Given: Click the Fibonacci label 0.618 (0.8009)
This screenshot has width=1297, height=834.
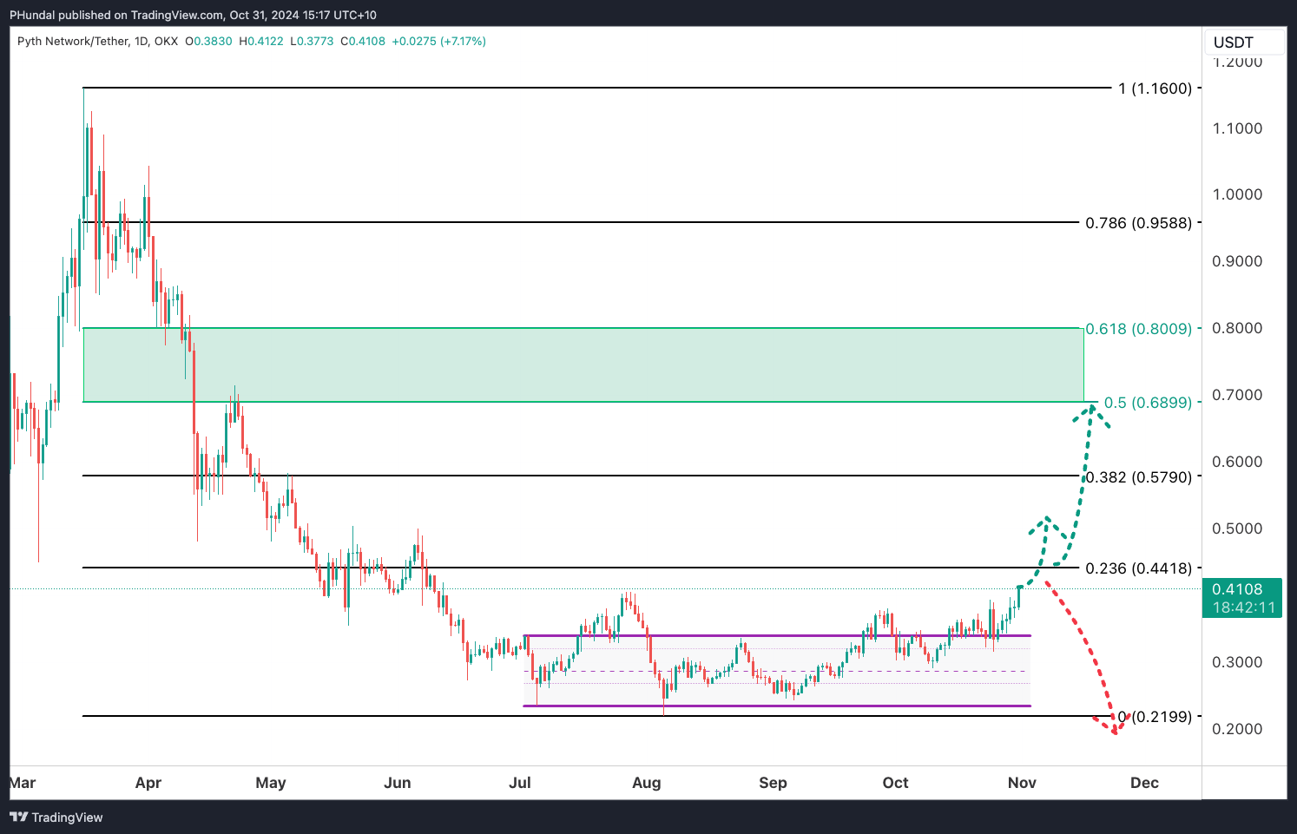Looking at the screenshot, I should pos(1139,329).
